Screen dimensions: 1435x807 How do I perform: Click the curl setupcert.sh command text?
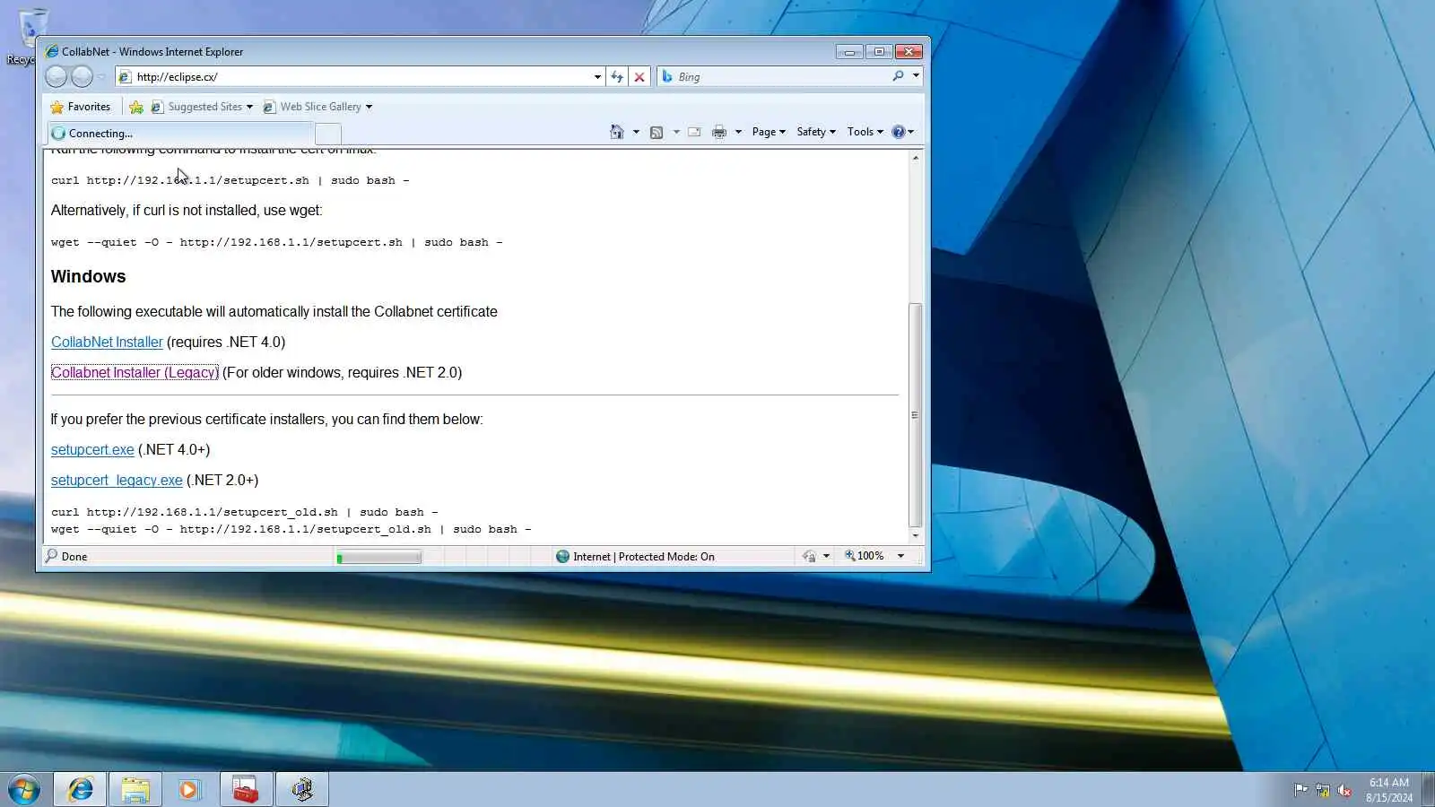pyautogui.click(x=230, y=180)
